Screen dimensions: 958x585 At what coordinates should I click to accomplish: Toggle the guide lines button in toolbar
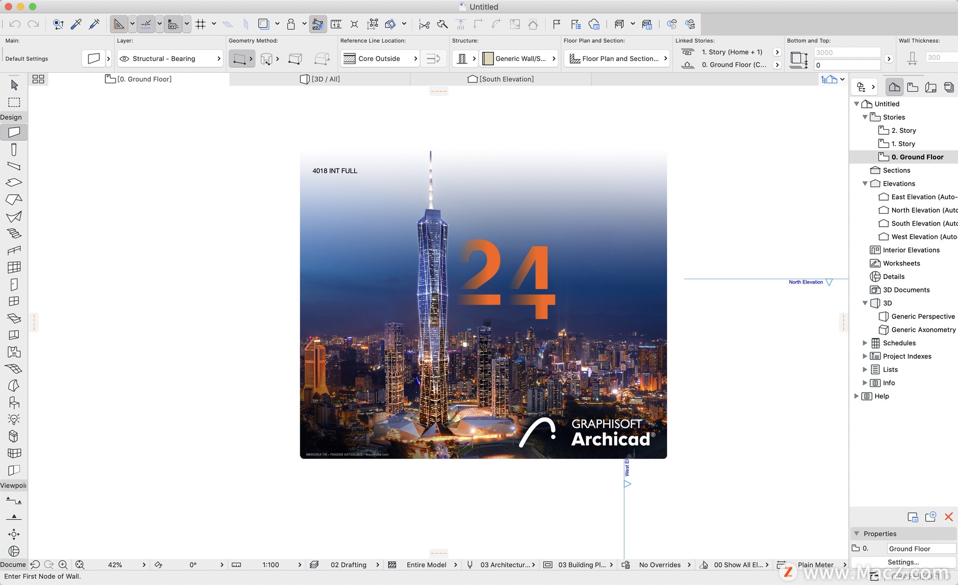coord(119,24)
